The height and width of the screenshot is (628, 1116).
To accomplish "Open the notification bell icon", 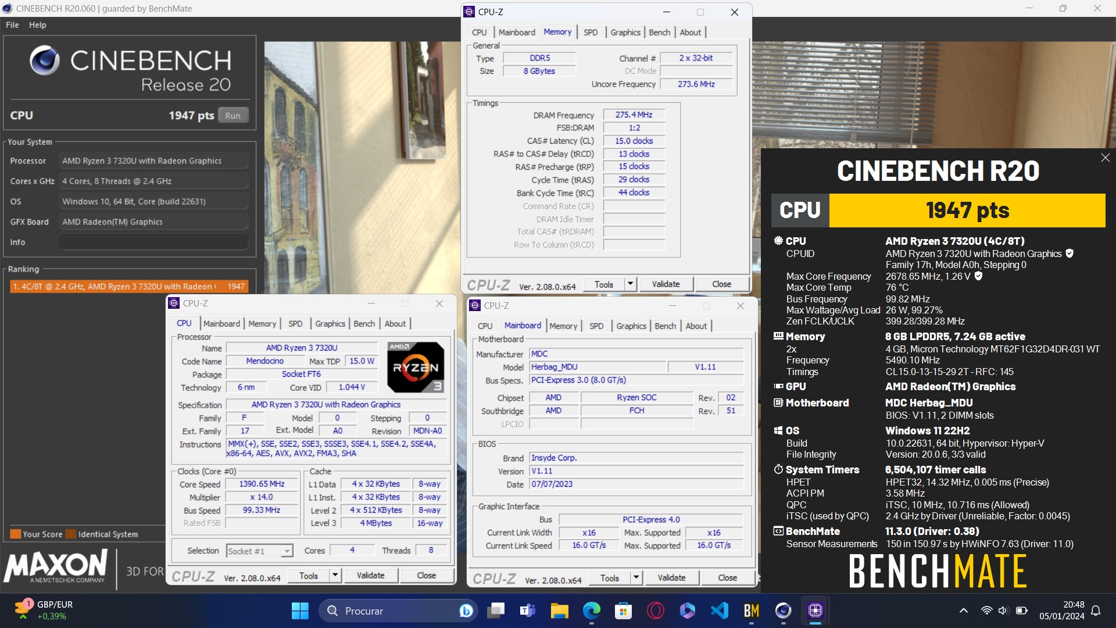I will [1096, 611].
